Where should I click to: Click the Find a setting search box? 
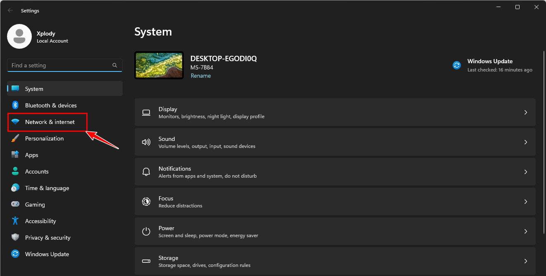(60, 65)
